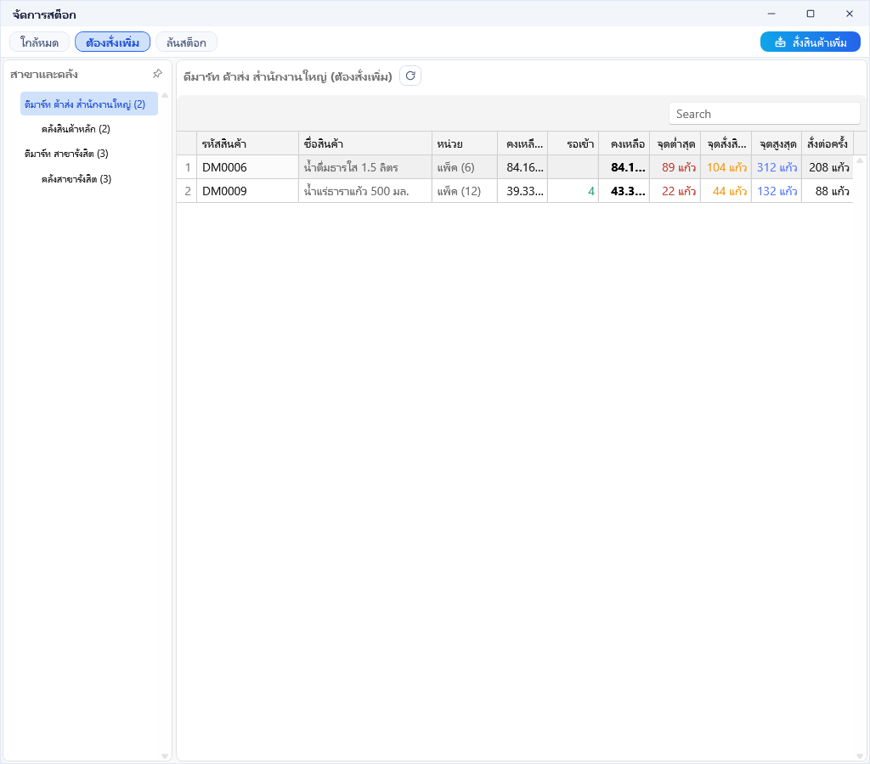870x764 pixels.
Task: Open the ล้นสต็อก tab
Action: coord(186,42)
